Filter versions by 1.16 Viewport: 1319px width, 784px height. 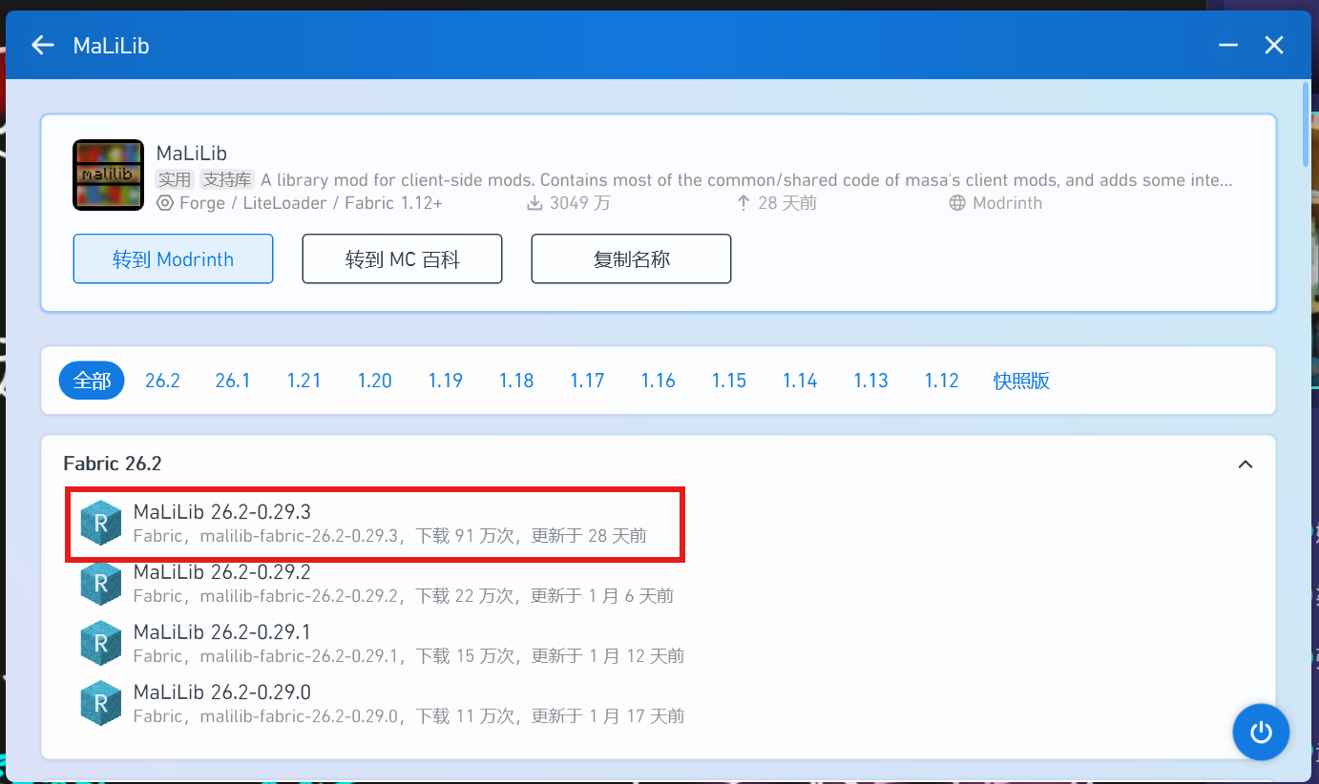pos(658,381)
